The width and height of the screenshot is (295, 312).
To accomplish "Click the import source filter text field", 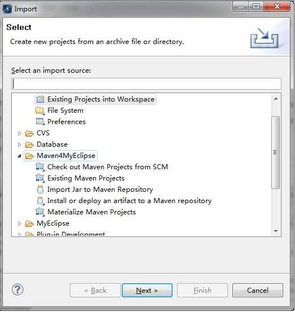I will click(x=146, y=84).
